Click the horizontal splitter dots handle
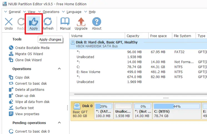Image resolution: width=207 pixels, height=134 pixels. pos(166,98)
